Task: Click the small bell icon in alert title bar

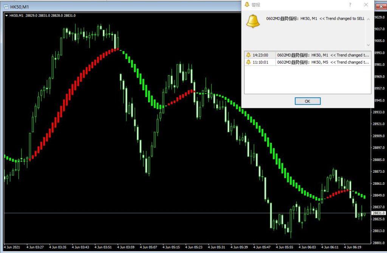Action: click(247, 5)
